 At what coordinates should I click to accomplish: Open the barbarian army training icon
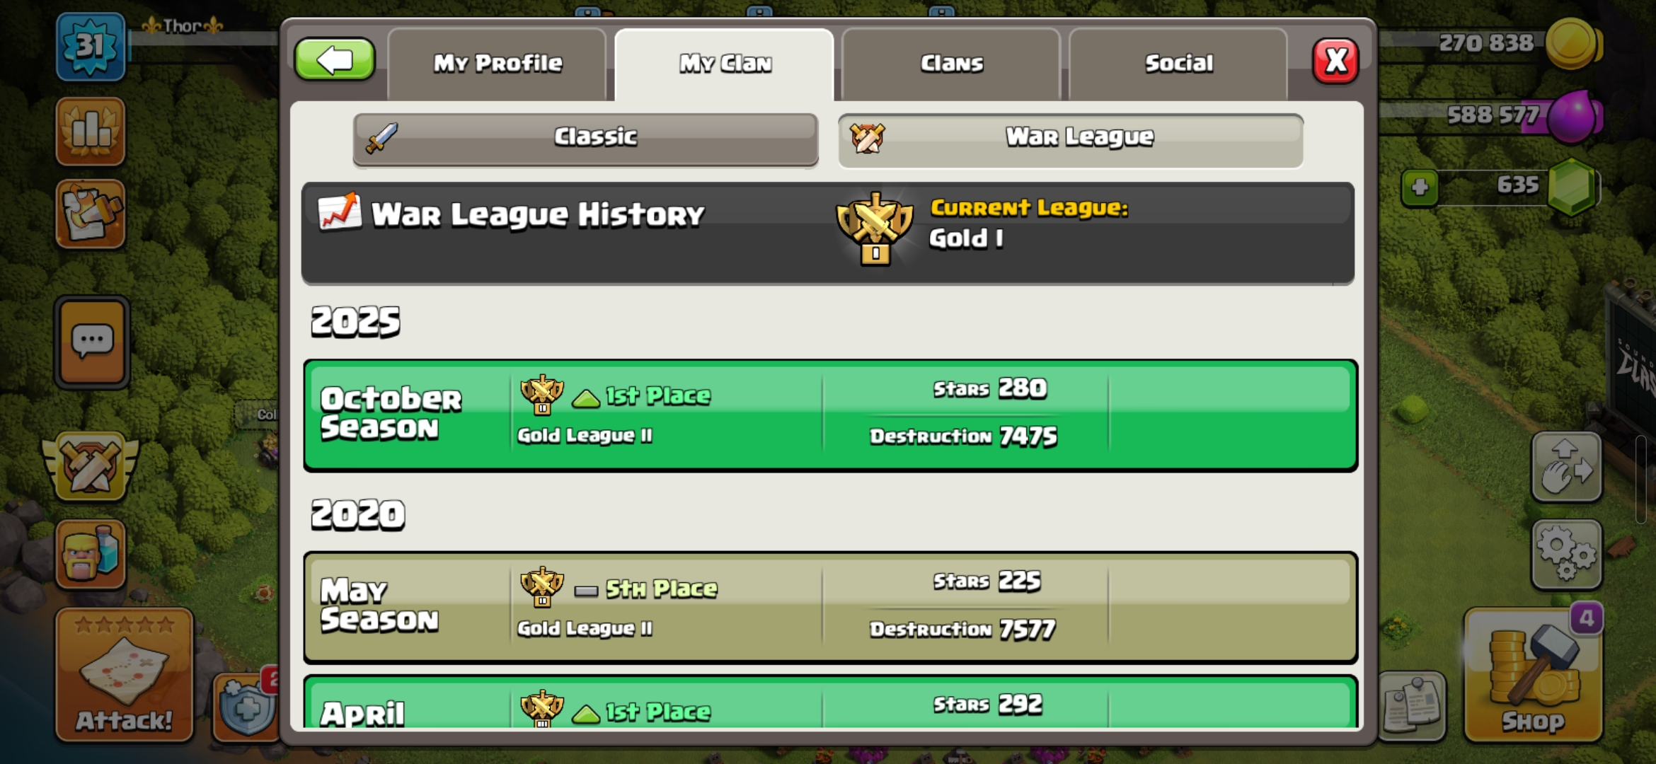(x=91, y=555)
